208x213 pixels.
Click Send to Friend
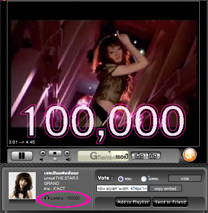pos(170,202)
